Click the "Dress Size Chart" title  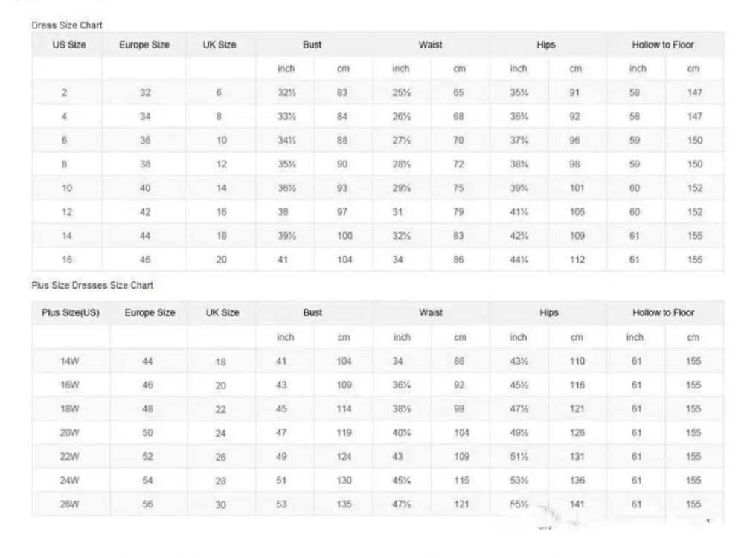(67, 25)
